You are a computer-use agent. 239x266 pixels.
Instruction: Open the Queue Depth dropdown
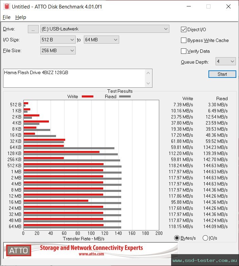(x=225, y=61)
